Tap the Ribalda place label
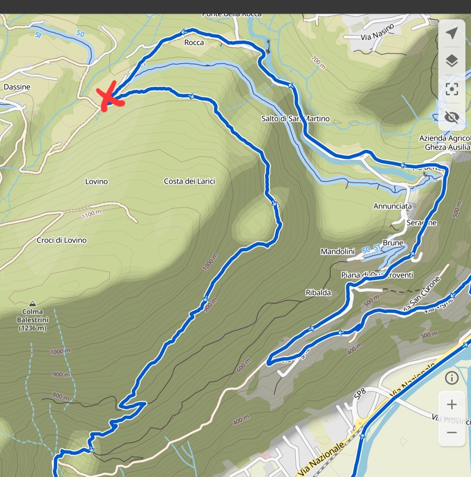 tap(318, 293)
